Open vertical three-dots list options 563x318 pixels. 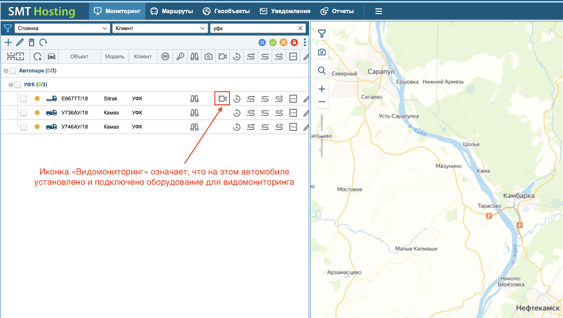point(304,42)
